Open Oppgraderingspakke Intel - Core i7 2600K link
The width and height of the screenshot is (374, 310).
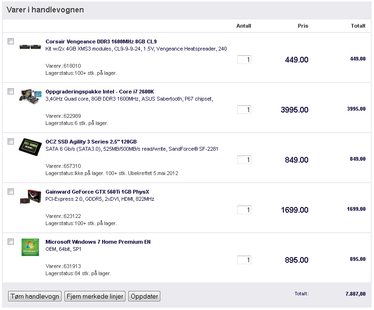[100, 92]
